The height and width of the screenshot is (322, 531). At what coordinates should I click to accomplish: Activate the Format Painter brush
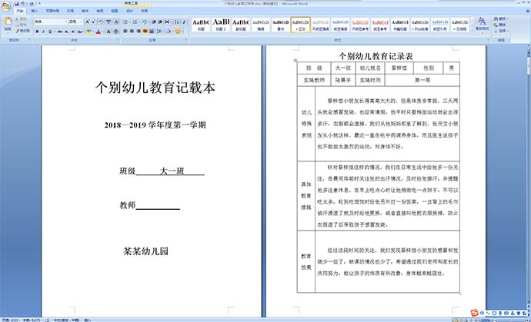pos(22,31)
